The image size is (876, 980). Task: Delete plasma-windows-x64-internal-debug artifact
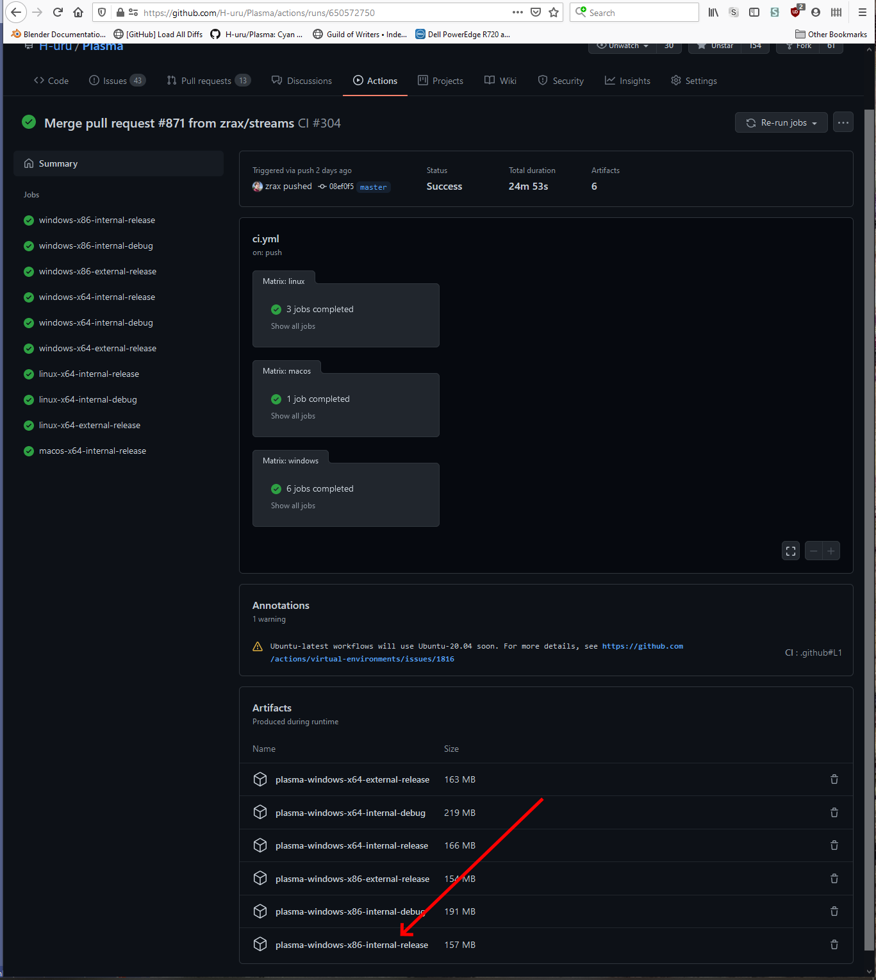click(834, 813)
